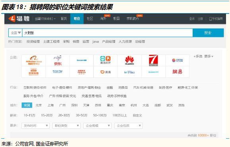The image size is (230, 147).
Task: Search hot keyword 总经理
Action: click(140, 42)
